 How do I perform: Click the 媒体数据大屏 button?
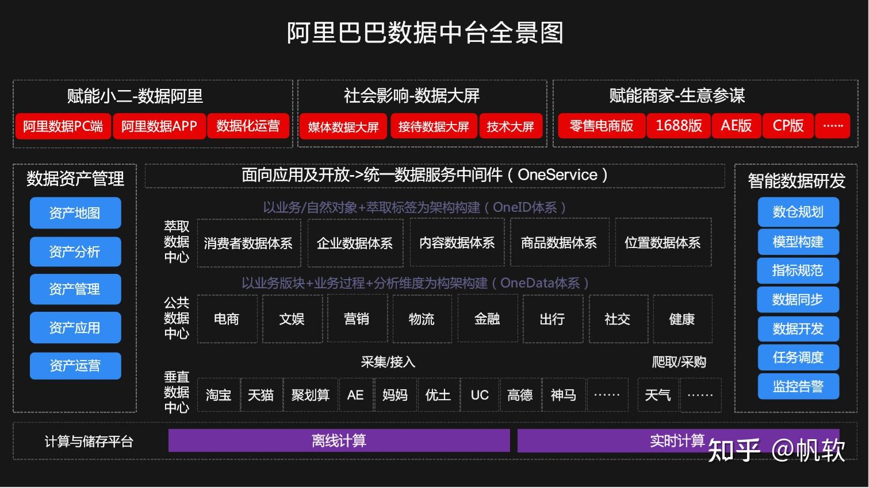343,127
